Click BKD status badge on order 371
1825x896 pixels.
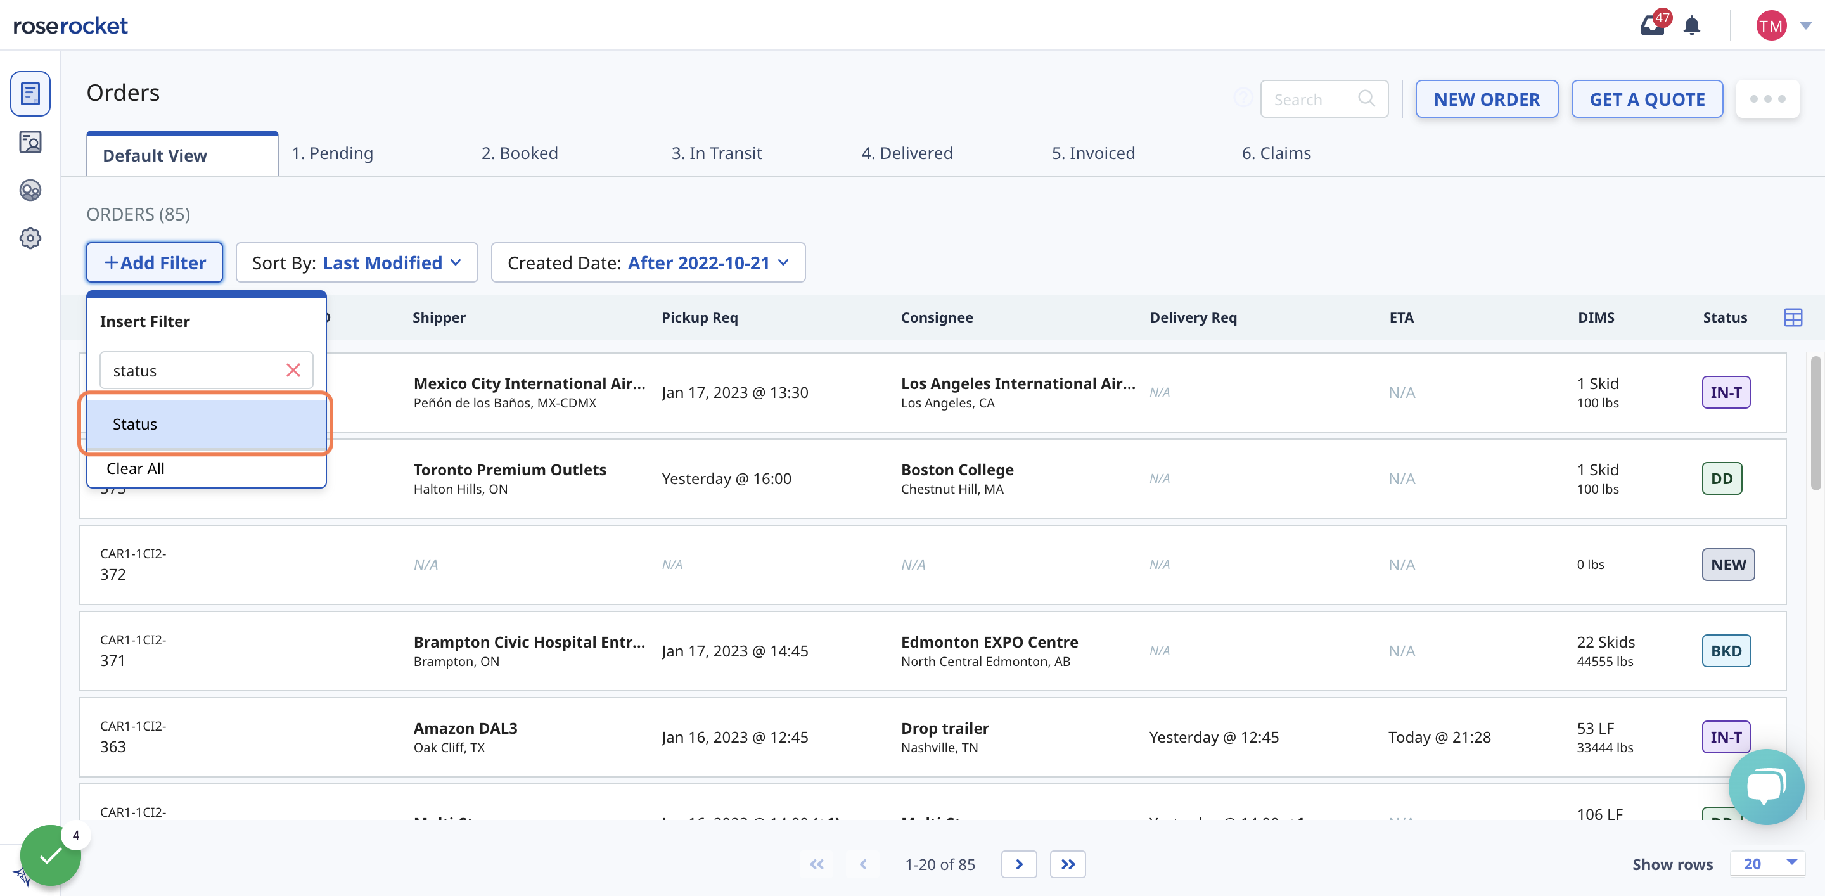[x=1726, y=651]
